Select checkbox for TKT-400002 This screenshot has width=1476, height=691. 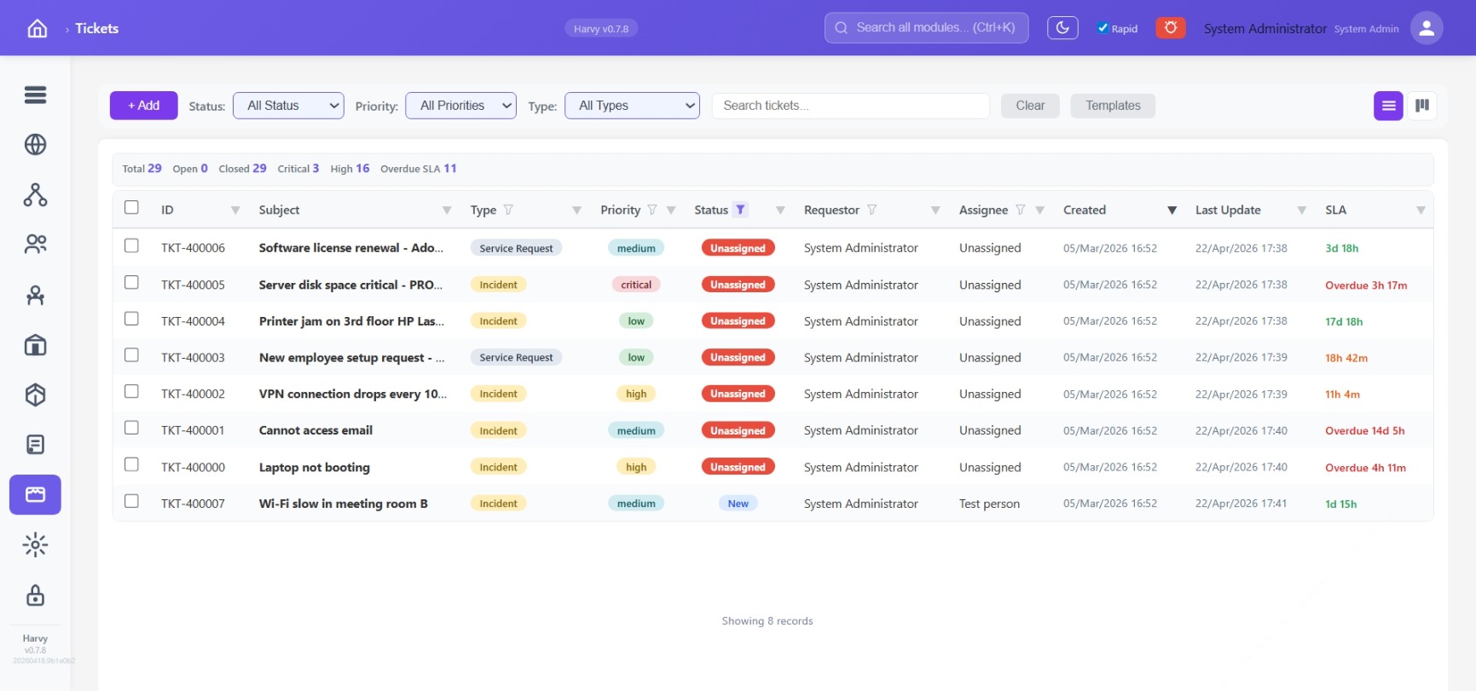[x=131, y=391]
